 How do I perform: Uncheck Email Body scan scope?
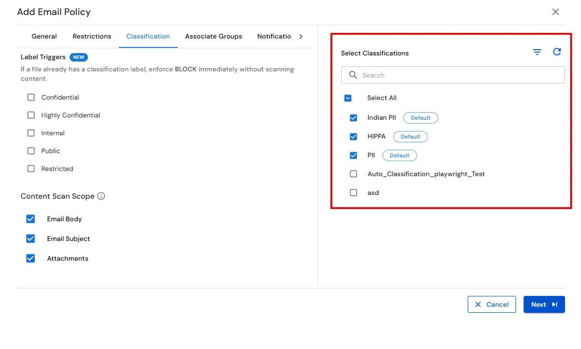coord(31,219)
